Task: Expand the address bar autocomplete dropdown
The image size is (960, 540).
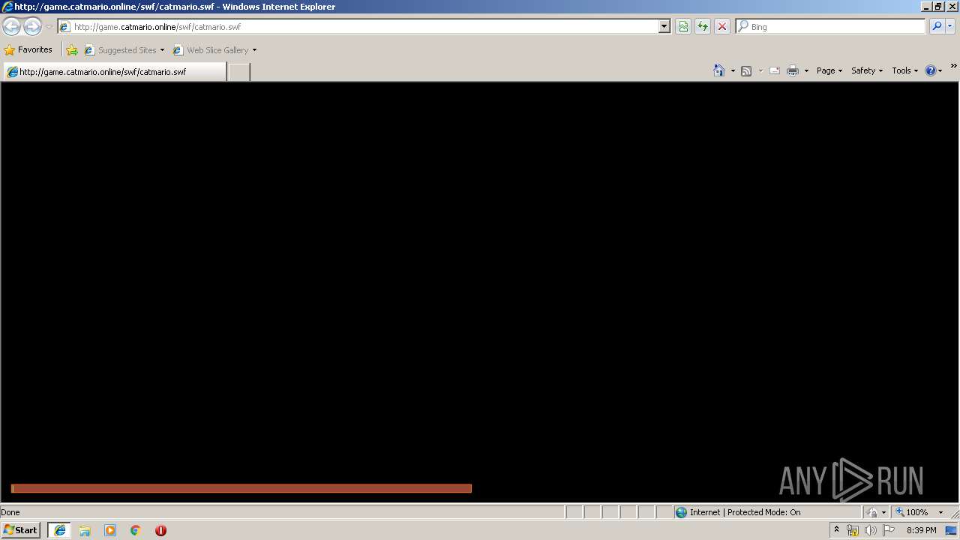Action: (664, 26)
